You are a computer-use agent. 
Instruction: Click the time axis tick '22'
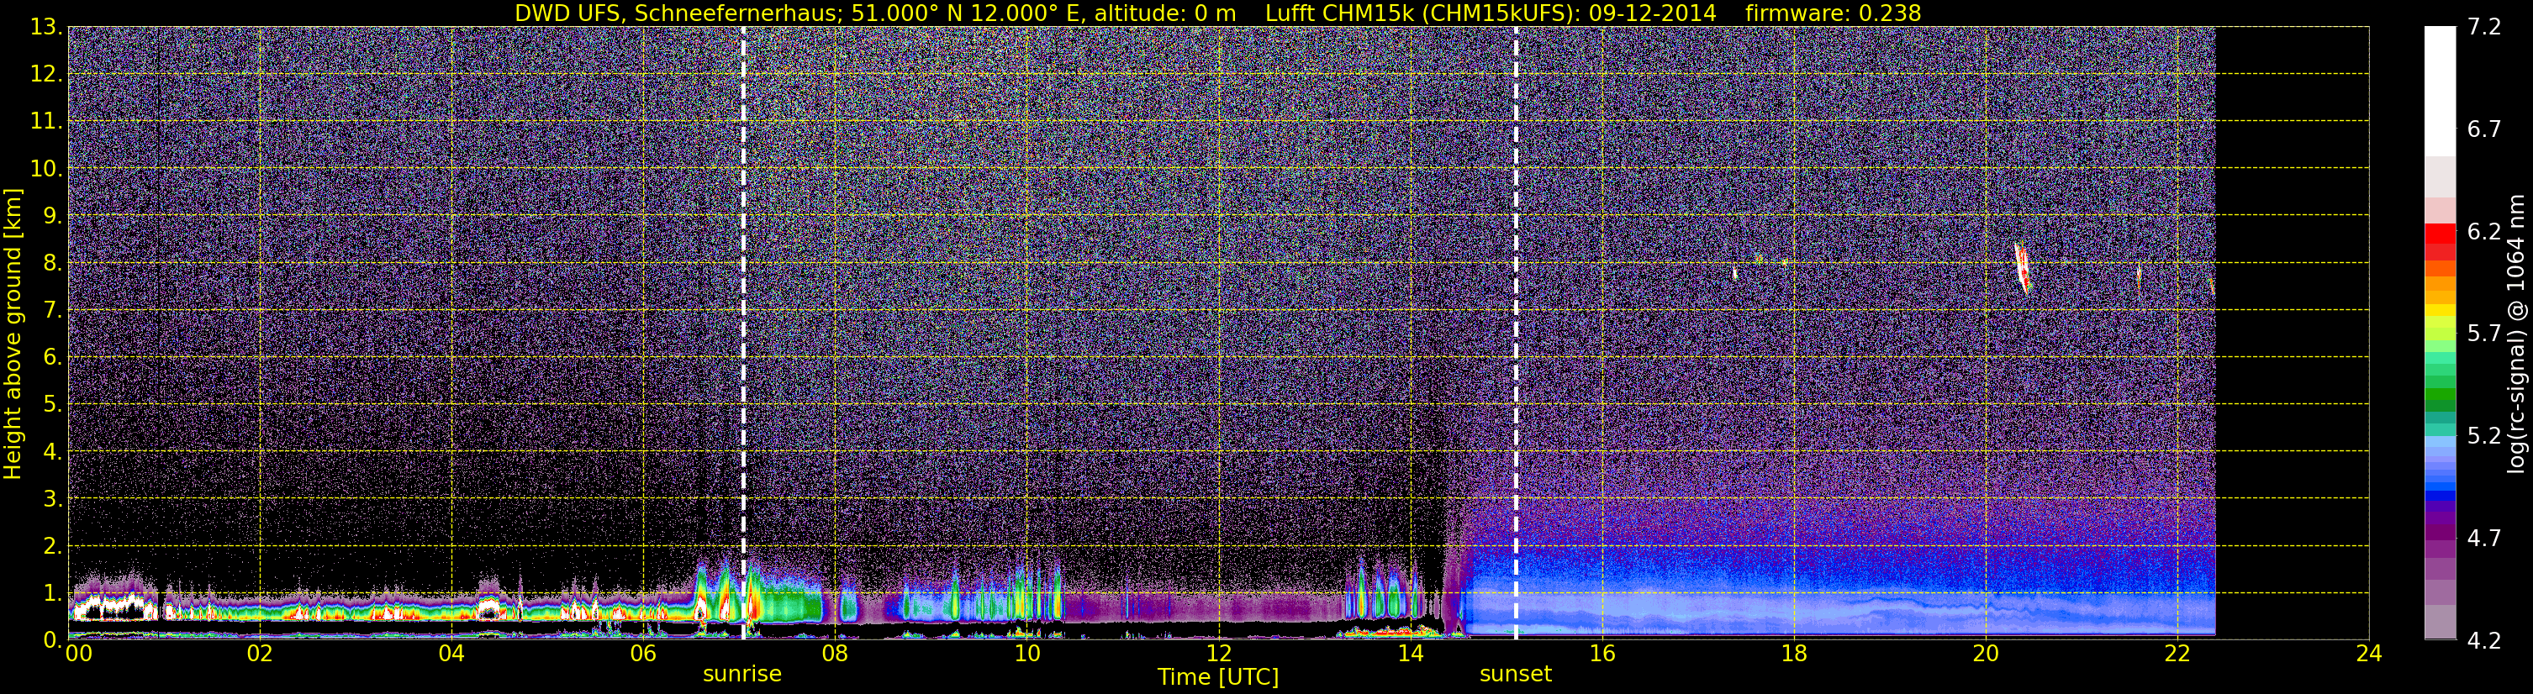(2177, 654)
